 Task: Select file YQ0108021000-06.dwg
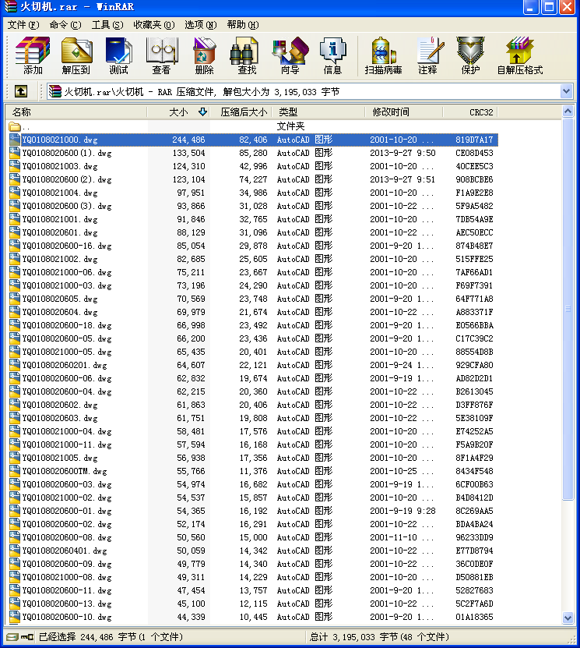coord(253,272)
